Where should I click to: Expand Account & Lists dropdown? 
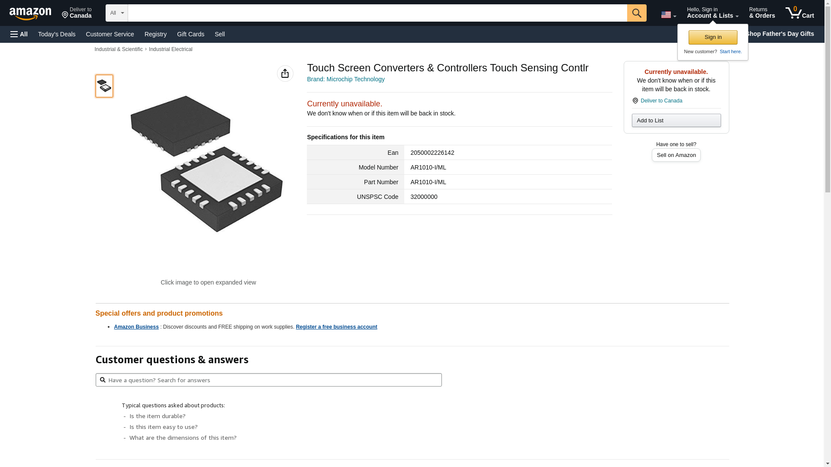pos(712,13)
